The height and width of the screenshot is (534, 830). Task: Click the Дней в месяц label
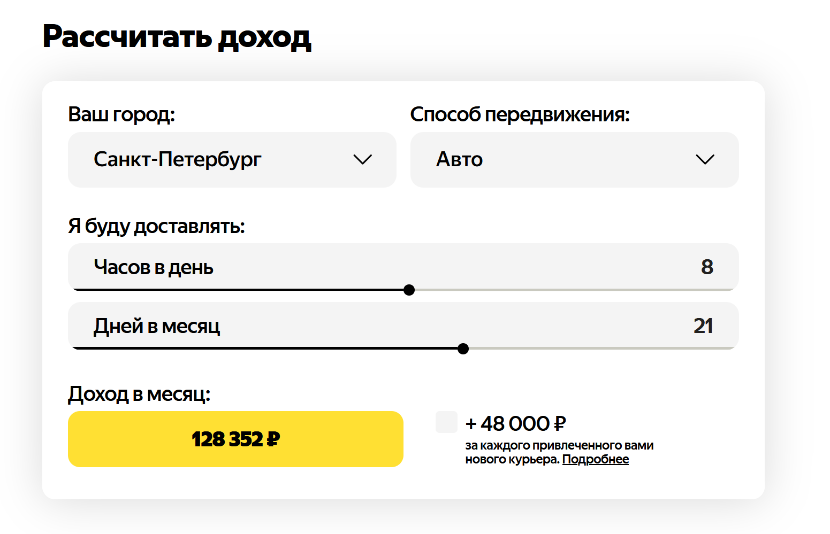coord(157,326)
